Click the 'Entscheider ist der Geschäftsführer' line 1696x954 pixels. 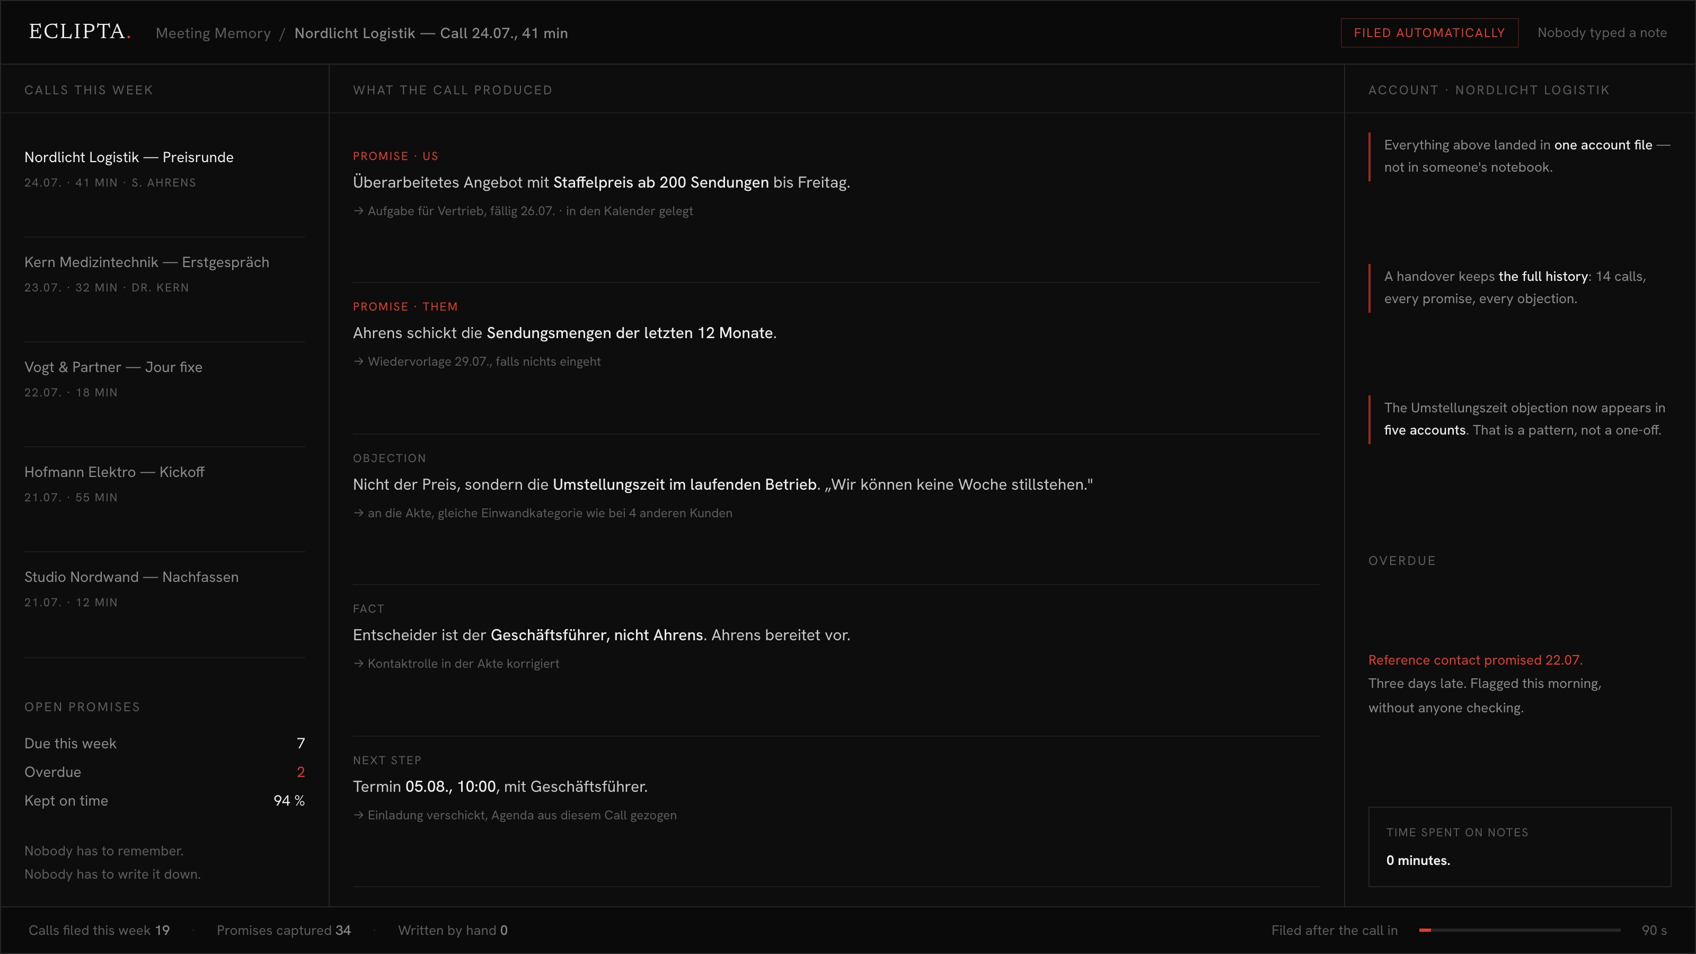[601, 635]
